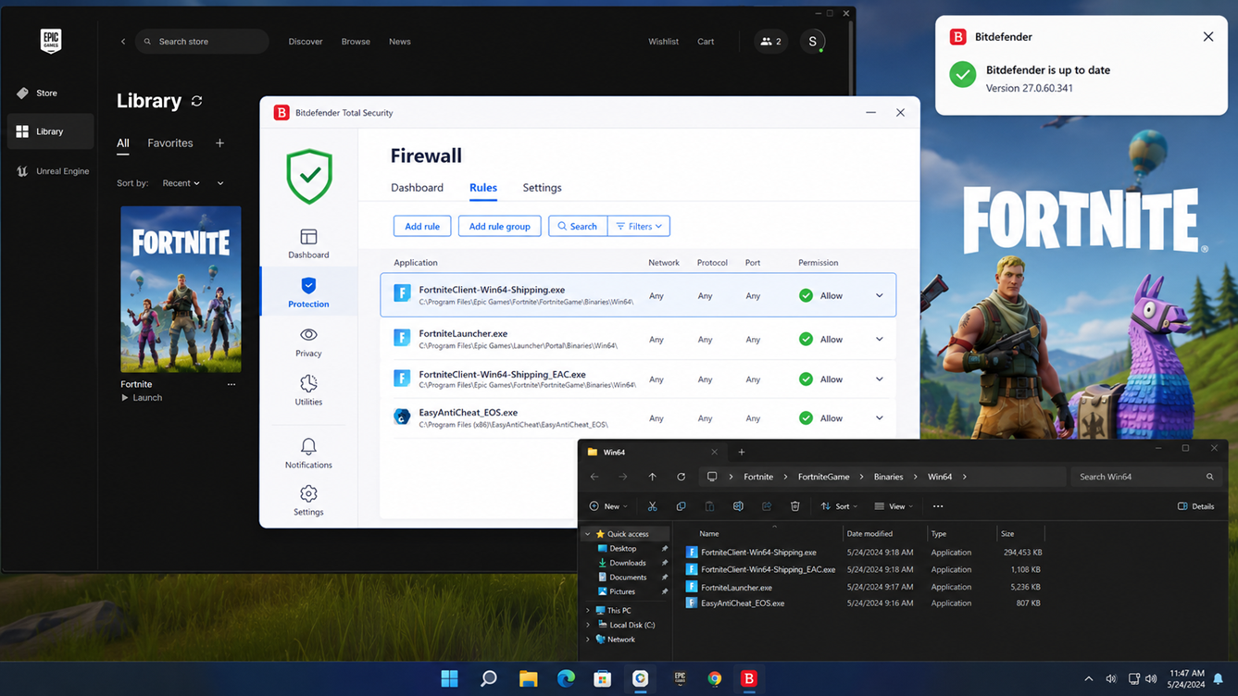Viewport: 1238px width, 696px height.
Task: Toggle the Details pane in File Explorer
Action: (x=1195, y=506)
